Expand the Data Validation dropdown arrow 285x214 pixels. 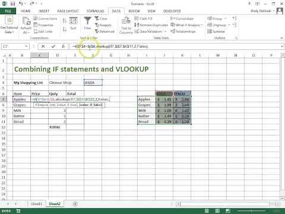coord(166,32)
